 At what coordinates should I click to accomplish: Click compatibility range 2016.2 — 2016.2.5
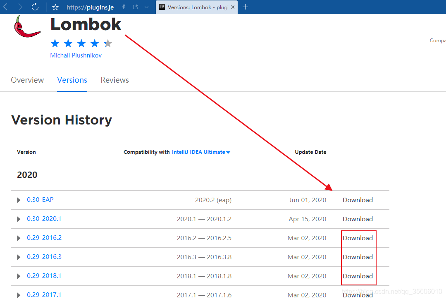(x=204, y=238)
